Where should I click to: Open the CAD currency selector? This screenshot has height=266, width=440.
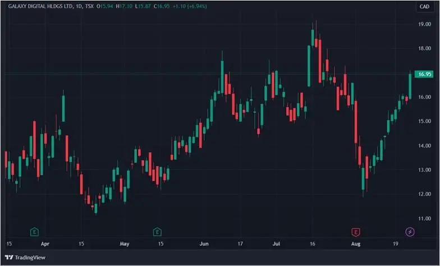[424, 7]
